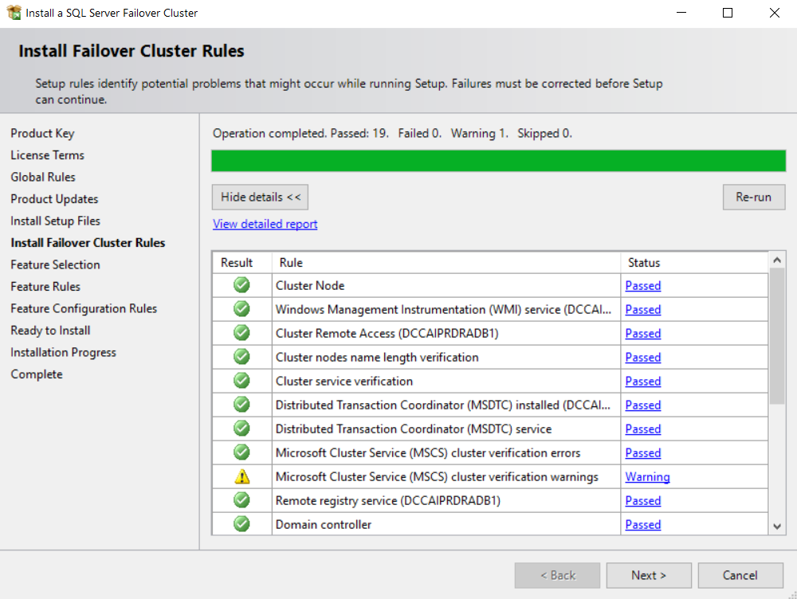This screenshot has width=797, height=599.
Task: Open Passed status link for Cluster Node
Action: (643, 285)
